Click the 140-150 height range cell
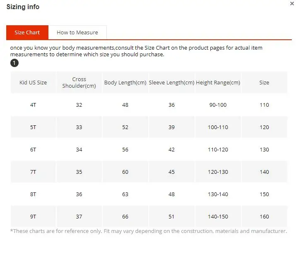Screen dimensions: 296x259 pos(218,216)
